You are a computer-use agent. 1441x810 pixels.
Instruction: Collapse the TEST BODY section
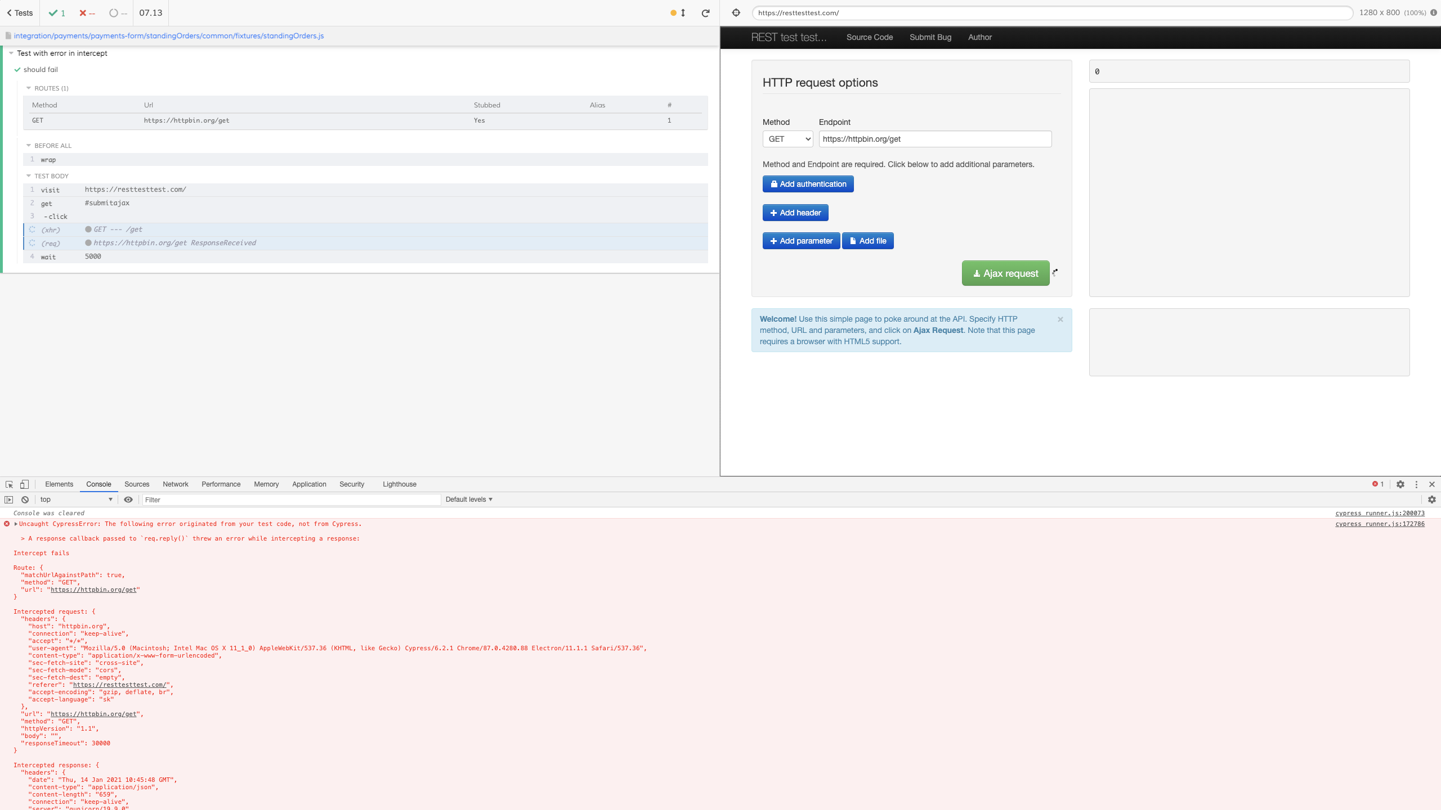tap(29, 175)
